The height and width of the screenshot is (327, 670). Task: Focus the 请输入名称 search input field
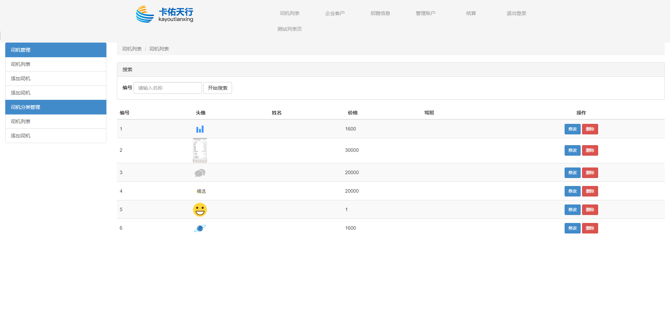click(167, 88)
